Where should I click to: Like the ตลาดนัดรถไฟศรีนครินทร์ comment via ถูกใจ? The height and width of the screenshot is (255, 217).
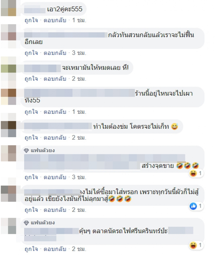[x=31, y=249]
